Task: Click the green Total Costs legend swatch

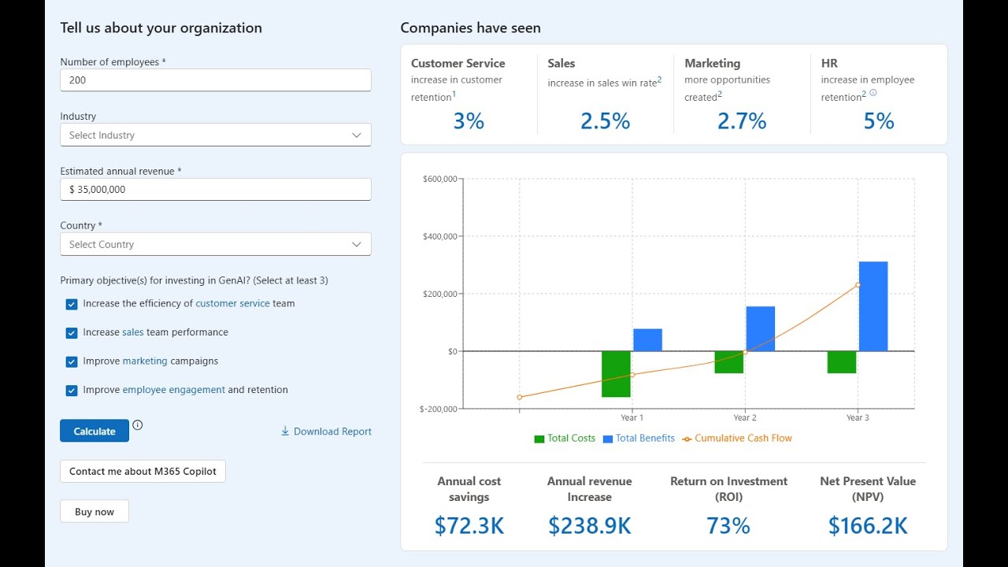Action: (539, 439)
